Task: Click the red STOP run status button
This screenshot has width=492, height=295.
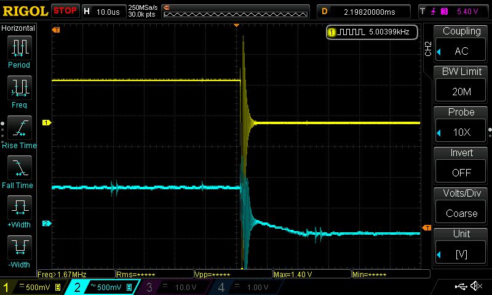Action: click(x=65, y=10)
